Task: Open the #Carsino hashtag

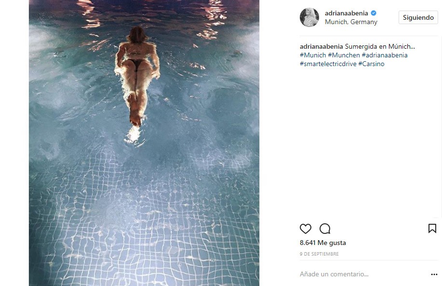Action: (371, 64)
